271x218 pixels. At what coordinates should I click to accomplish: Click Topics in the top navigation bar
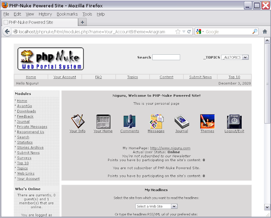point(133,77)
